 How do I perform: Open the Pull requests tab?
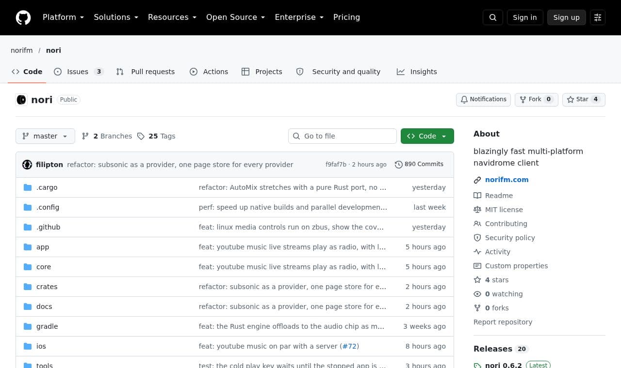click(146, 72)
